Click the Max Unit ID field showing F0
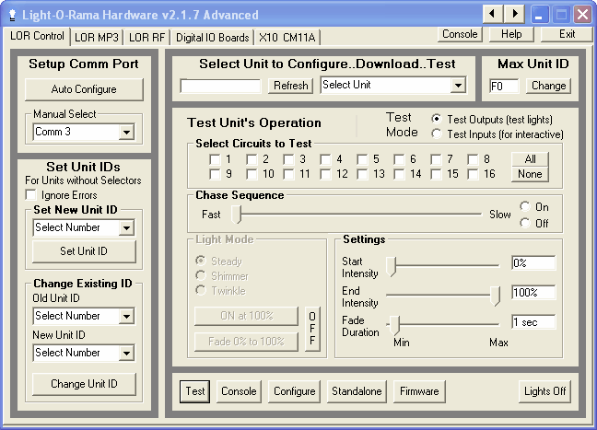The height and width of the screenshot is (430, 597). tap(504, 86)
